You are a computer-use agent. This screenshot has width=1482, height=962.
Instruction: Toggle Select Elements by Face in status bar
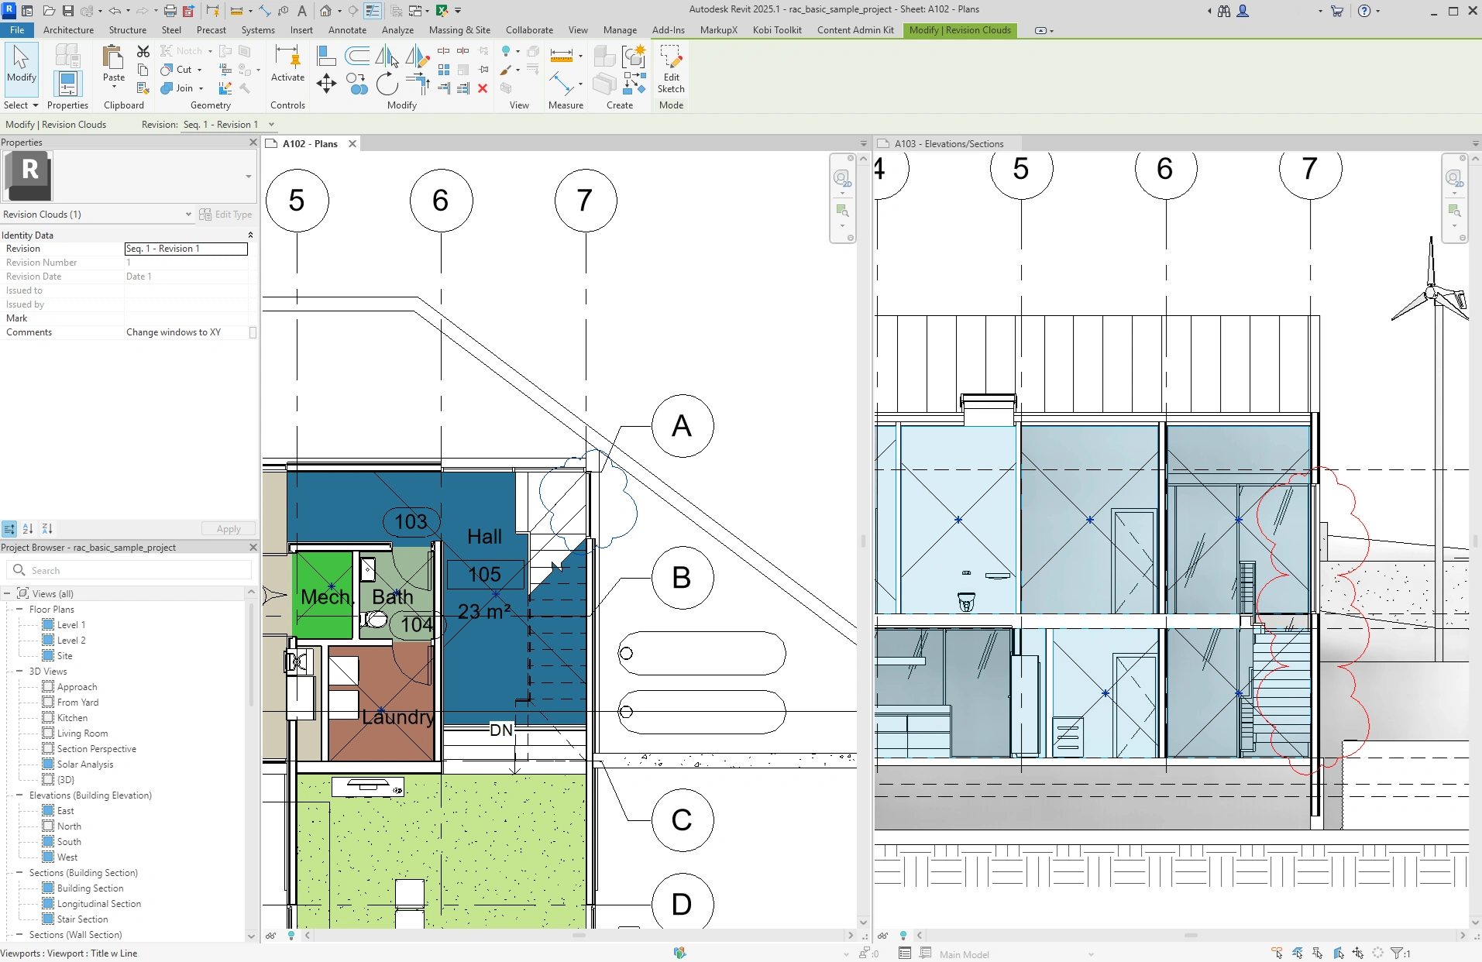click(1338, 953)
